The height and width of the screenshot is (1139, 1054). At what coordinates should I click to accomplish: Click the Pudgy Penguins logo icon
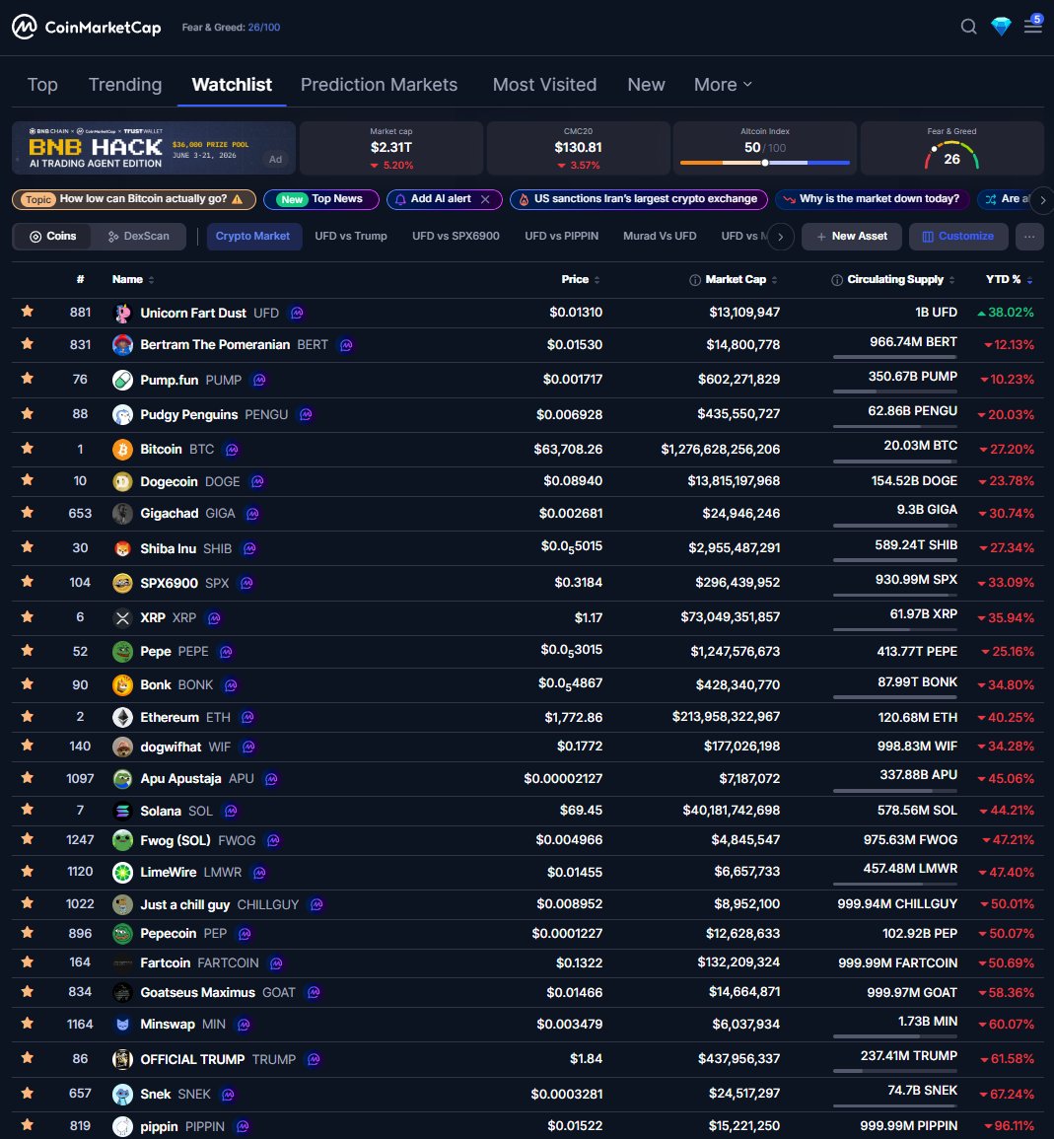click(123, 415)
